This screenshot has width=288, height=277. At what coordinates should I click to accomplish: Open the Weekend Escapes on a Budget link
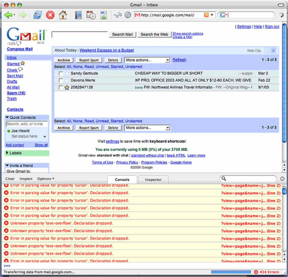tap(107, 50)
